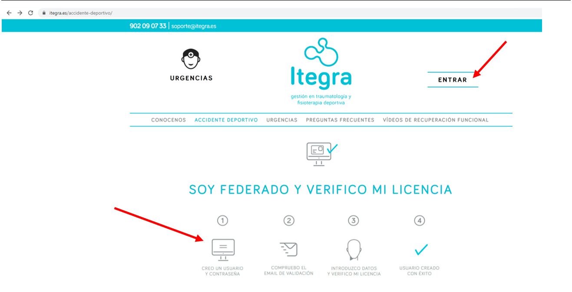The image size is (572, 292).
Task: Call phone number 902 09 07 33
Action: tap(148, 26)
